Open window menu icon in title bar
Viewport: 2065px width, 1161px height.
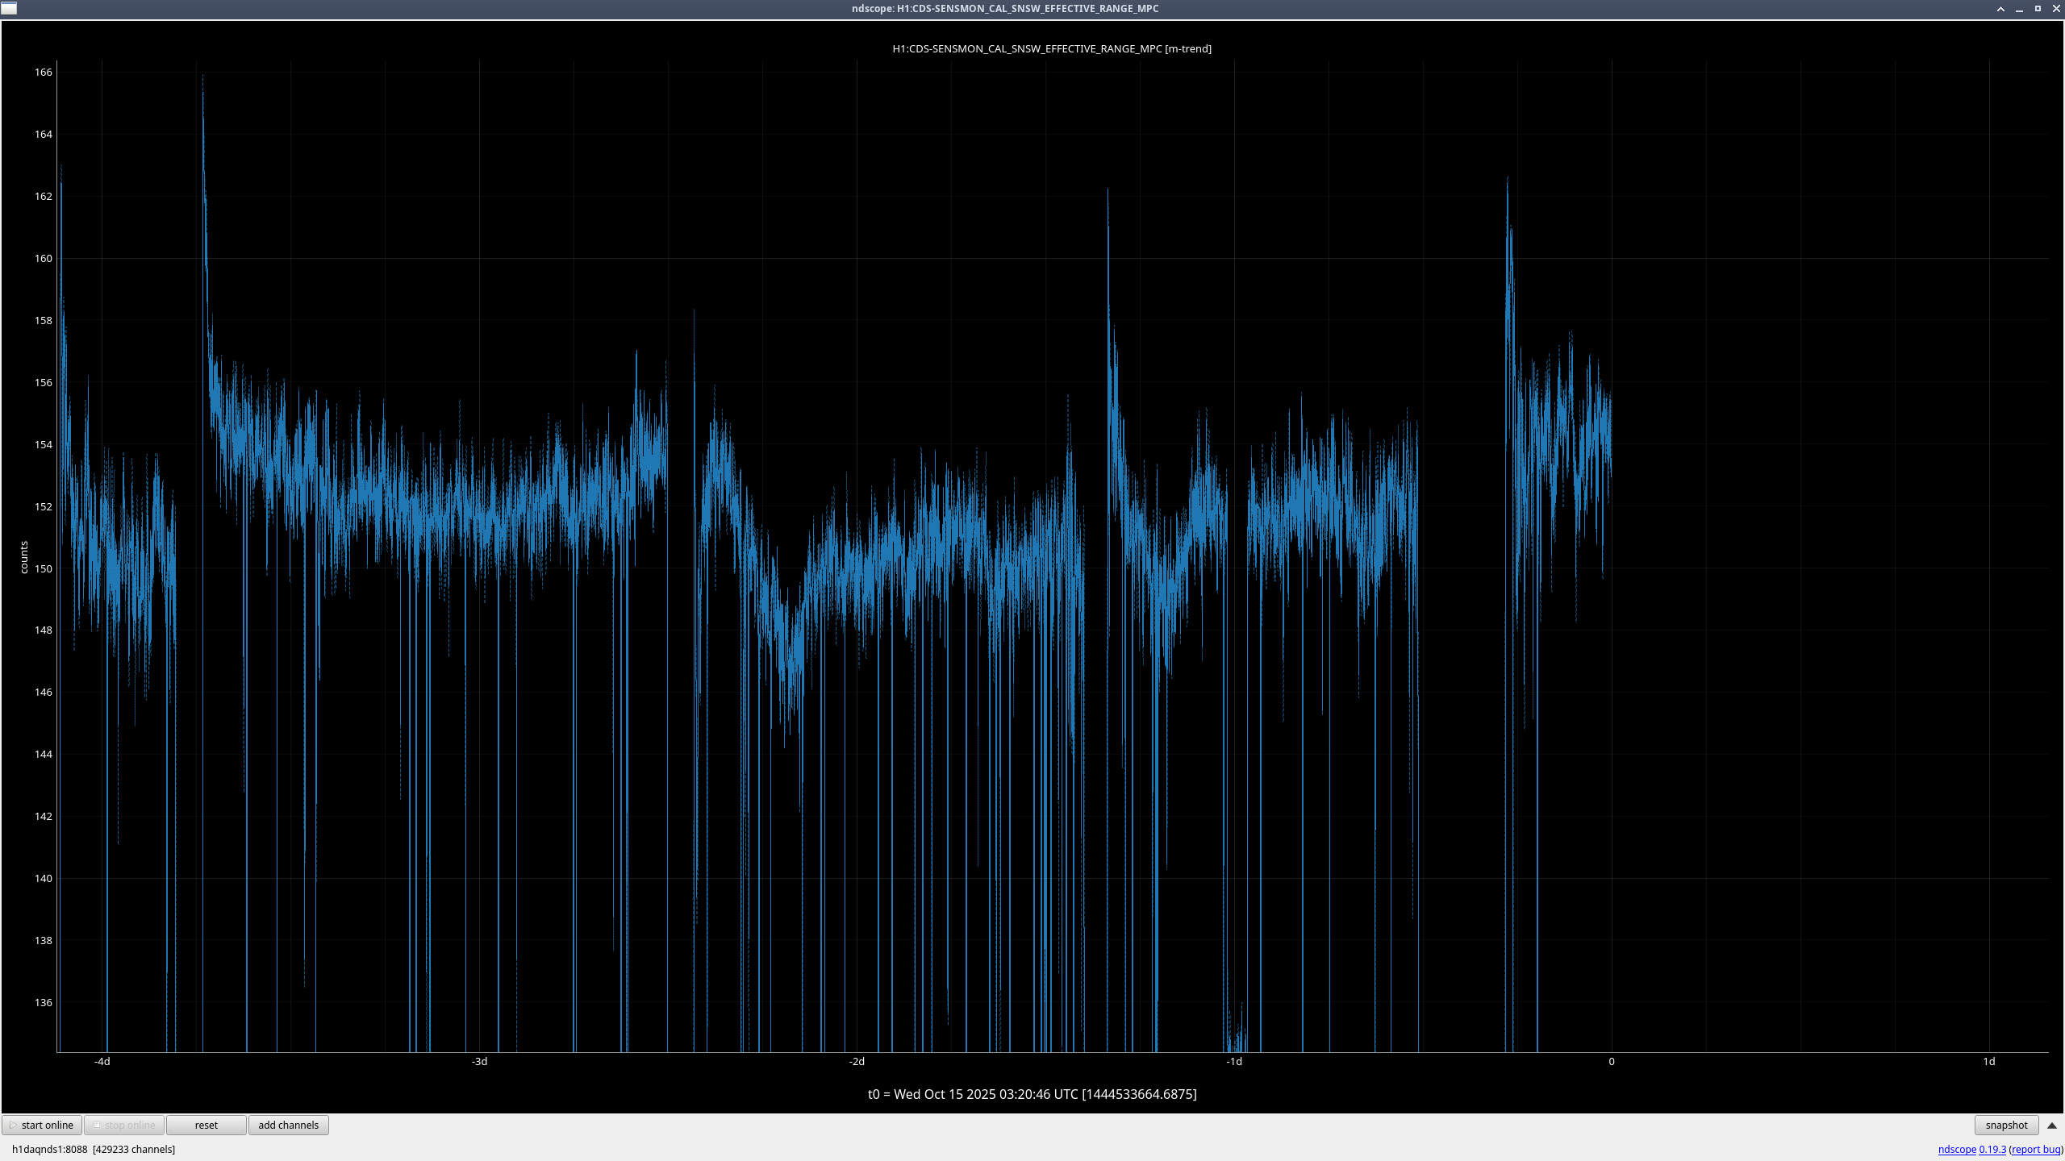tap(9, 8)
